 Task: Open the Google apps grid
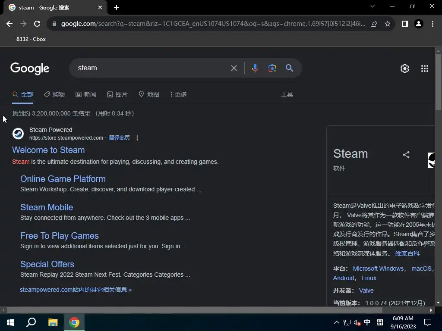click(425, 69)
